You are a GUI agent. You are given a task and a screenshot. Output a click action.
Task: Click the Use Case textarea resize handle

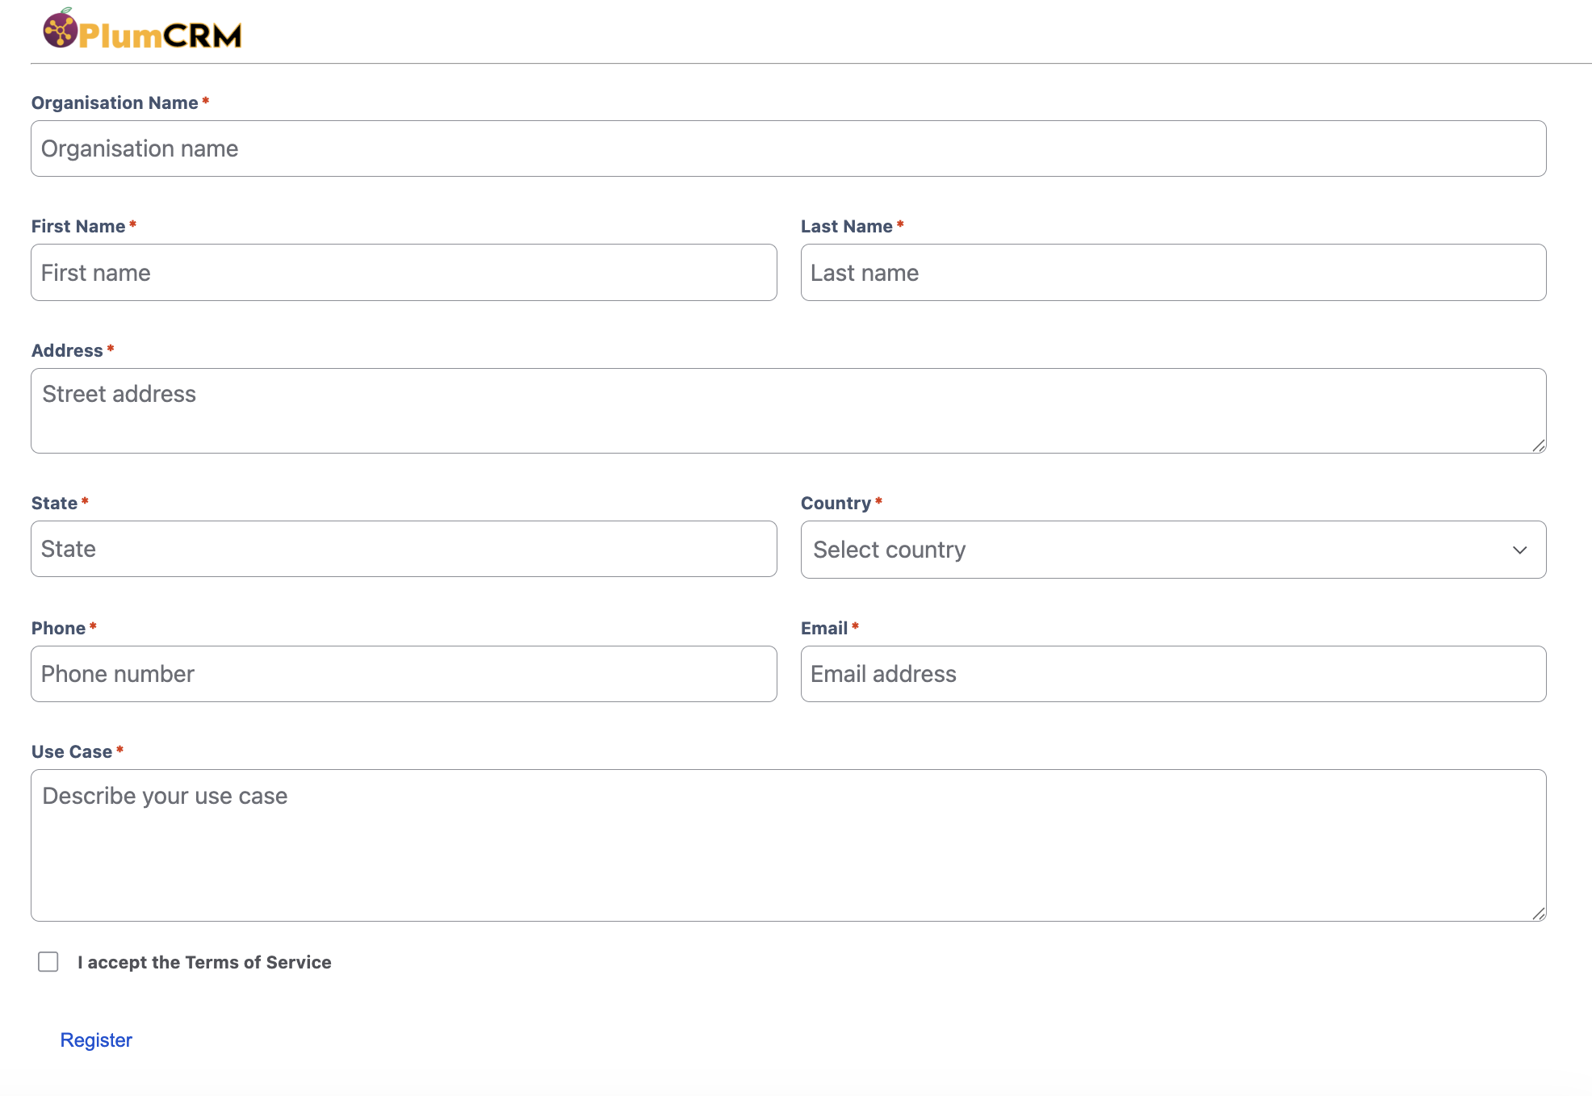click(1539, 914)
